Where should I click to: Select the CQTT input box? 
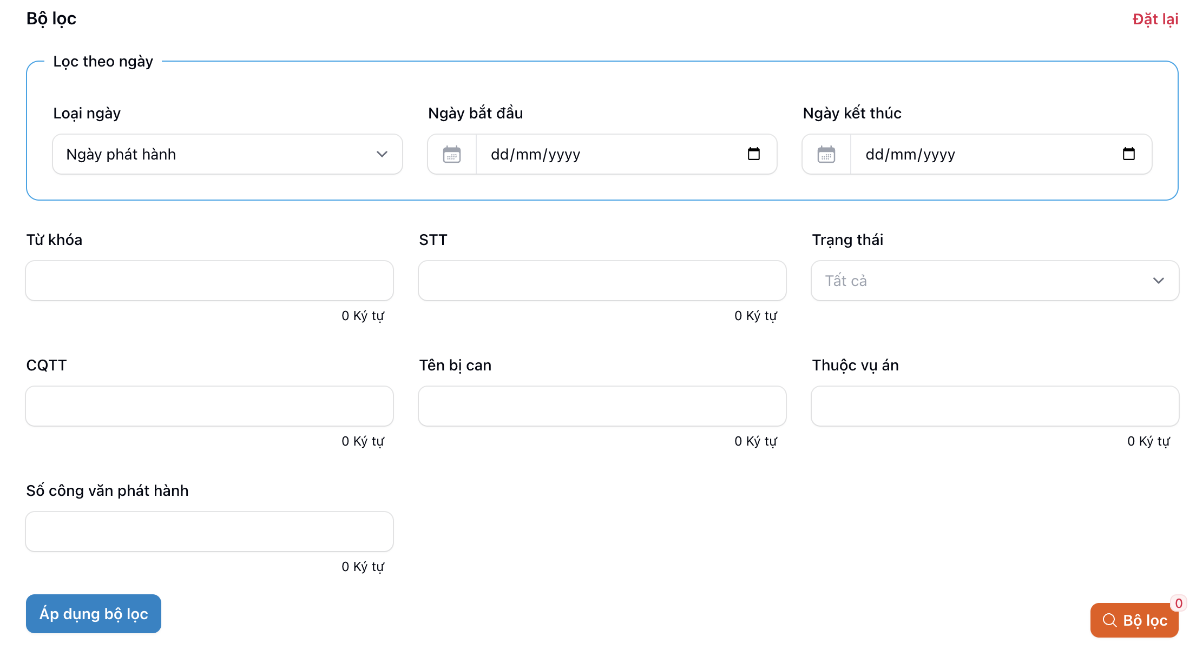[209, 406]
